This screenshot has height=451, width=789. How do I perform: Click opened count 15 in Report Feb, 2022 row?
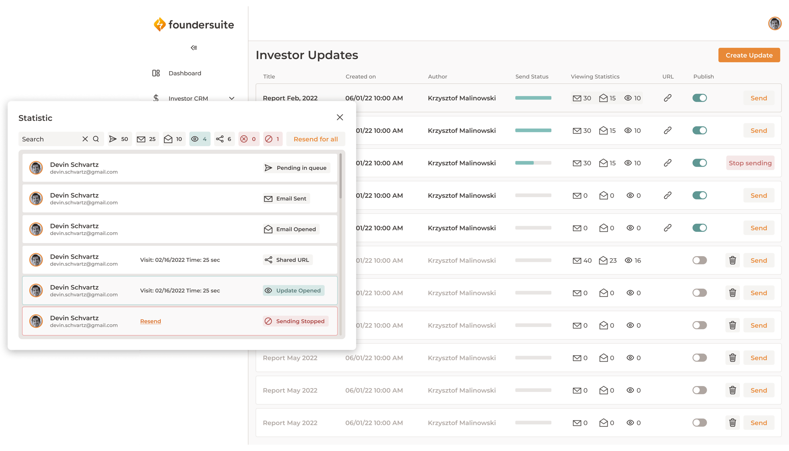pyautogui.click(x=607, y=98)
